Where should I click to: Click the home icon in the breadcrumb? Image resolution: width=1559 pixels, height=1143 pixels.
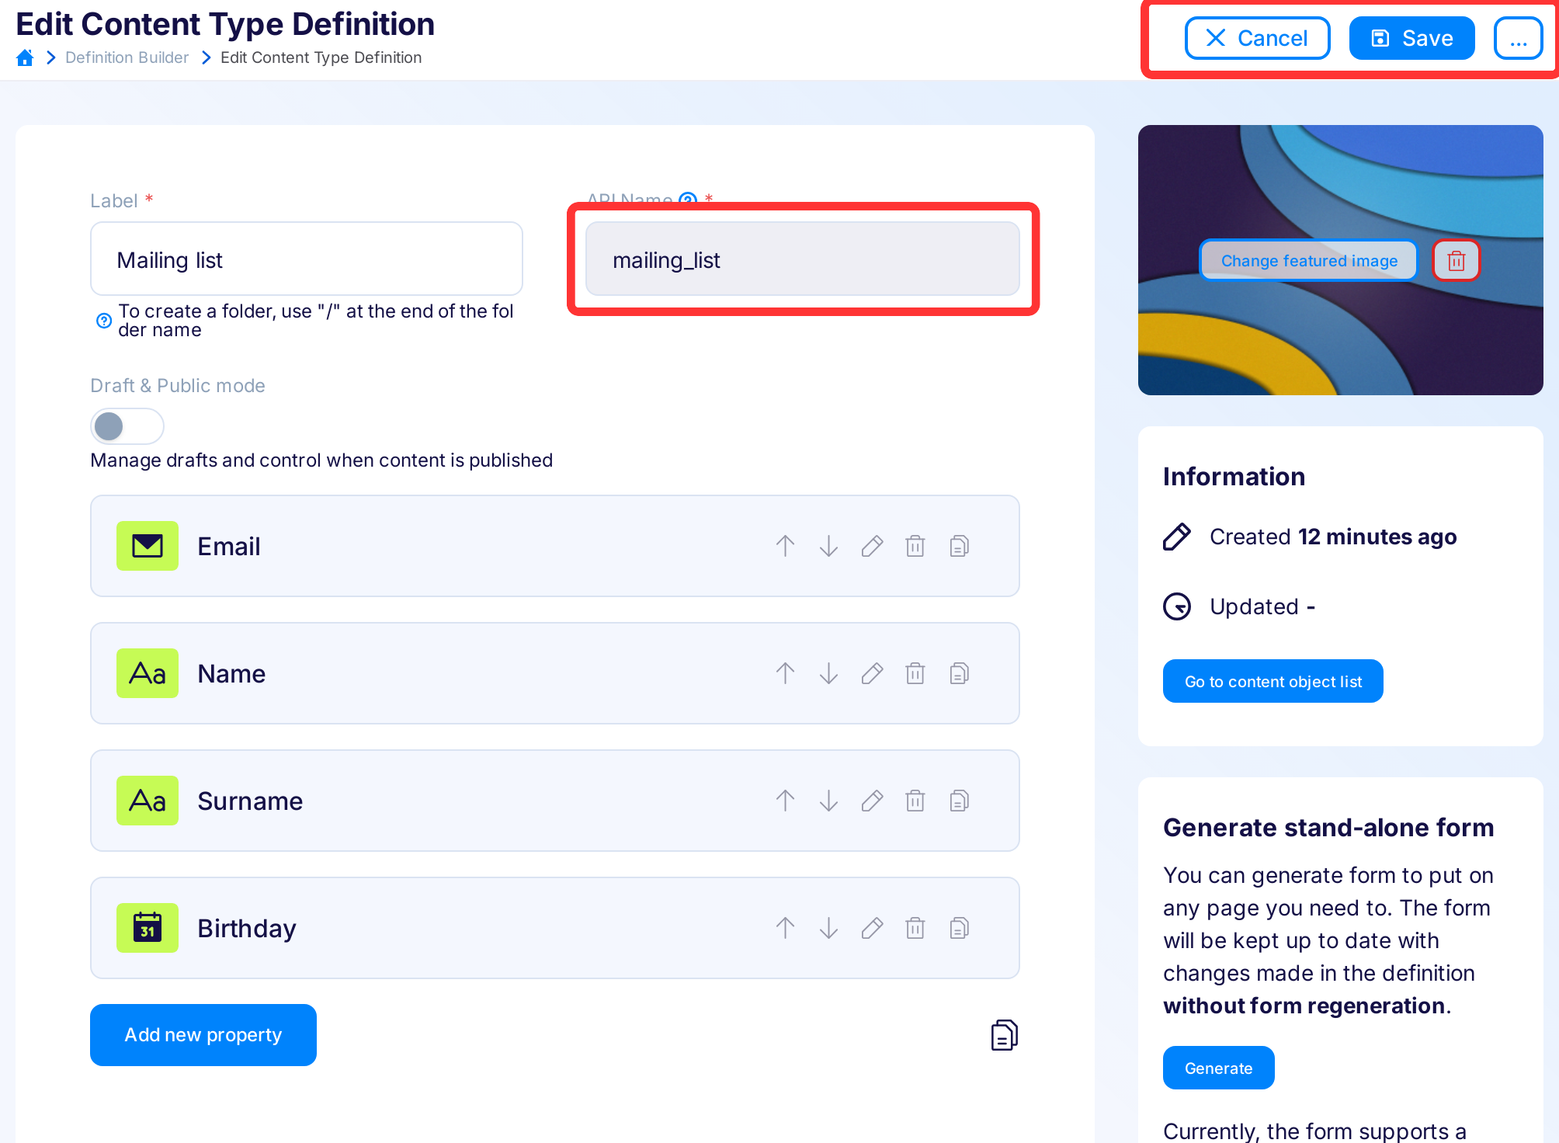[x=25, y=57]
